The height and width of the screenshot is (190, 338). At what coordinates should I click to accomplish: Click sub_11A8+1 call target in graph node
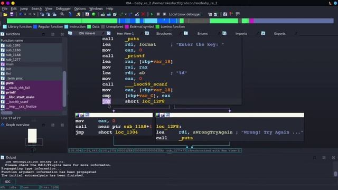click(138, 127)
